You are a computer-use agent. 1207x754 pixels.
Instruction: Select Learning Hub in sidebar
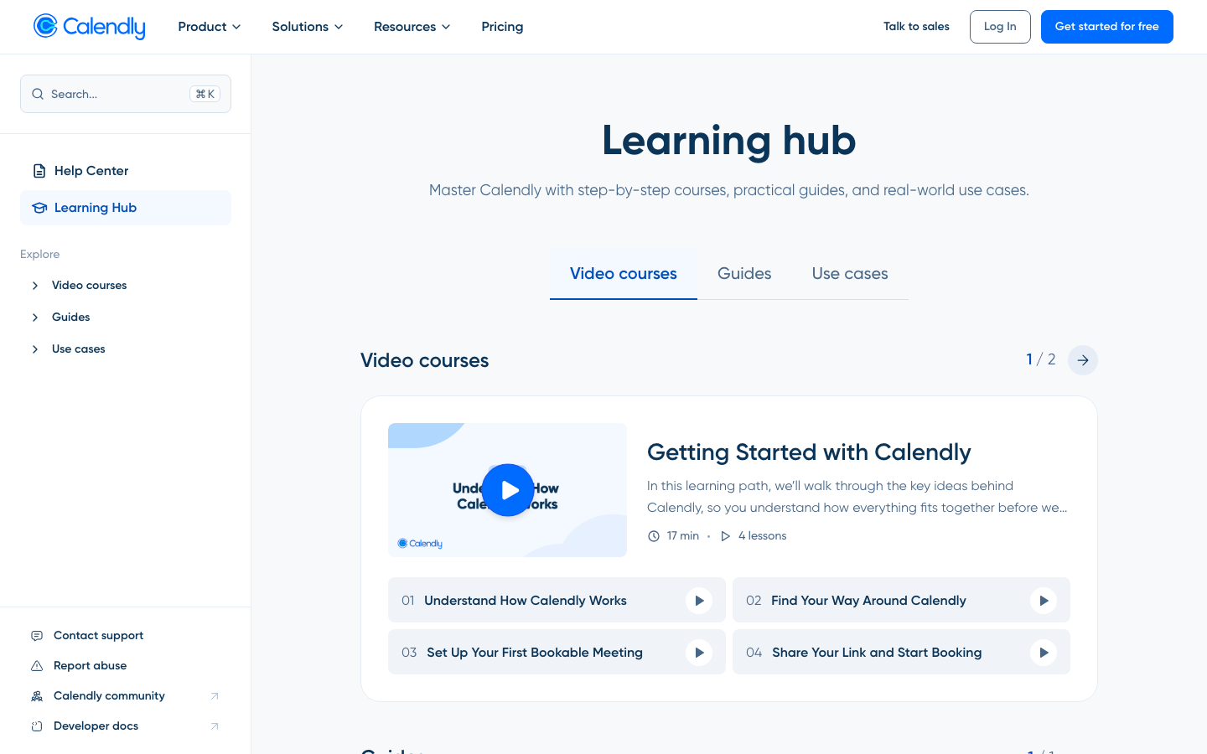pos(126,208)
